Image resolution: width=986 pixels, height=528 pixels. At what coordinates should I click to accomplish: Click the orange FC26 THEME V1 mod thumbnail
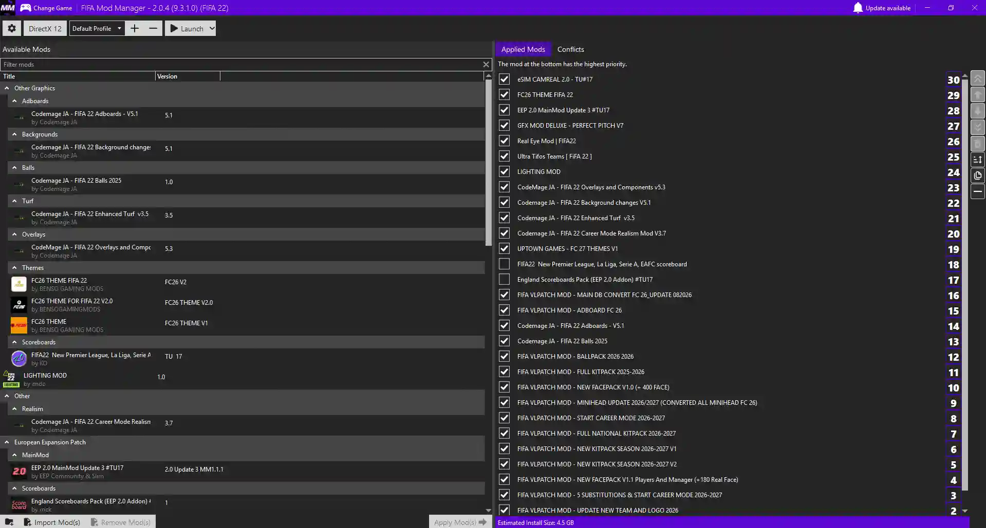pos(19,325)
